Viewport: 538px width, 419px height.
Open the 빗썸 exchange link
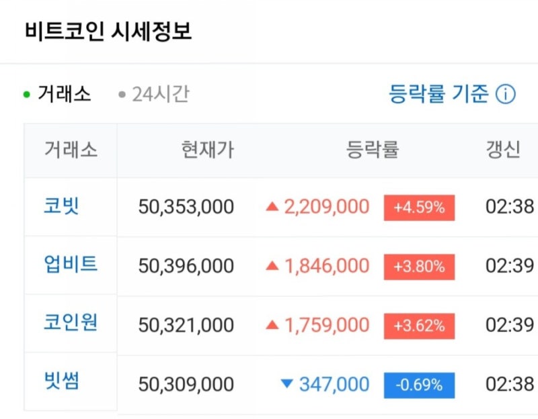pos(62,381)
